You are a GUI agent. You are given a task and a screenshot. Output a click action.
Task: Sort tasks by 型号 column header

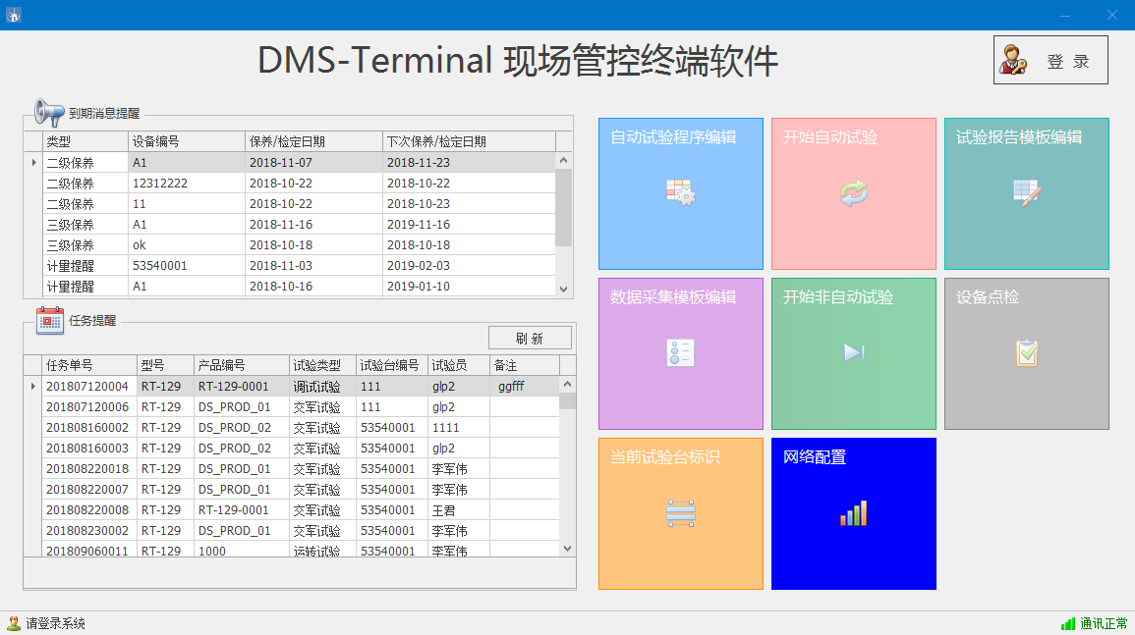click(x=166, y=365)
